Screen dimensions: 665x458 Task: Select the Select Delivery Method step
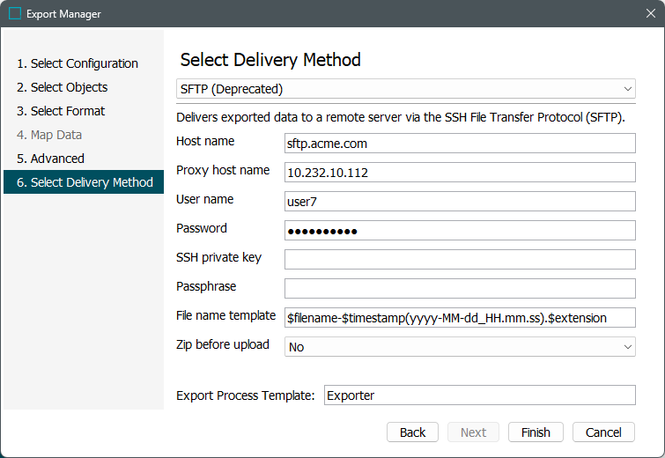click(x=84, y=182)
